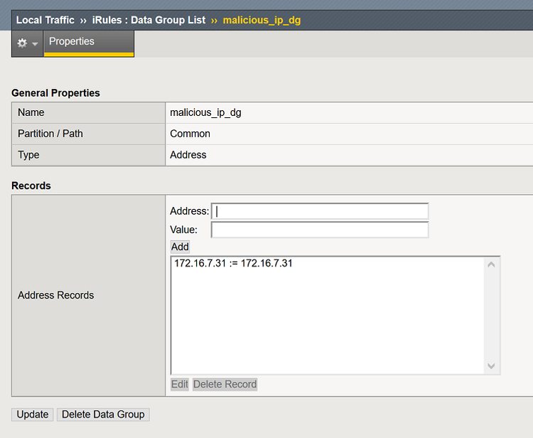Go to Local Traffic breadcrumb
The width and height of the screenshot is (533, 438).
tap(45, 20)
